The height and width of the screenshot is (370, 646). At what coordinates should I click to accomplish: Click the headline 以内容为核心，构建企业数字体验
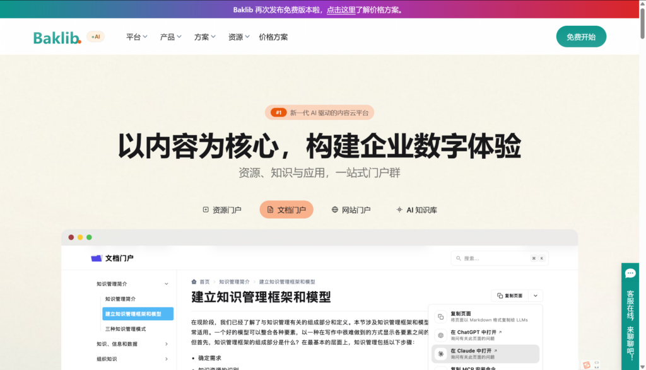tap(319, 146)
